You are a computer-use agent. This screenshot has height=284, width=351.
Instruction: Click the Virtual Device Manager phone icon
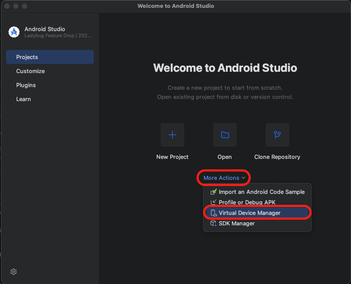tap(214, 213)
